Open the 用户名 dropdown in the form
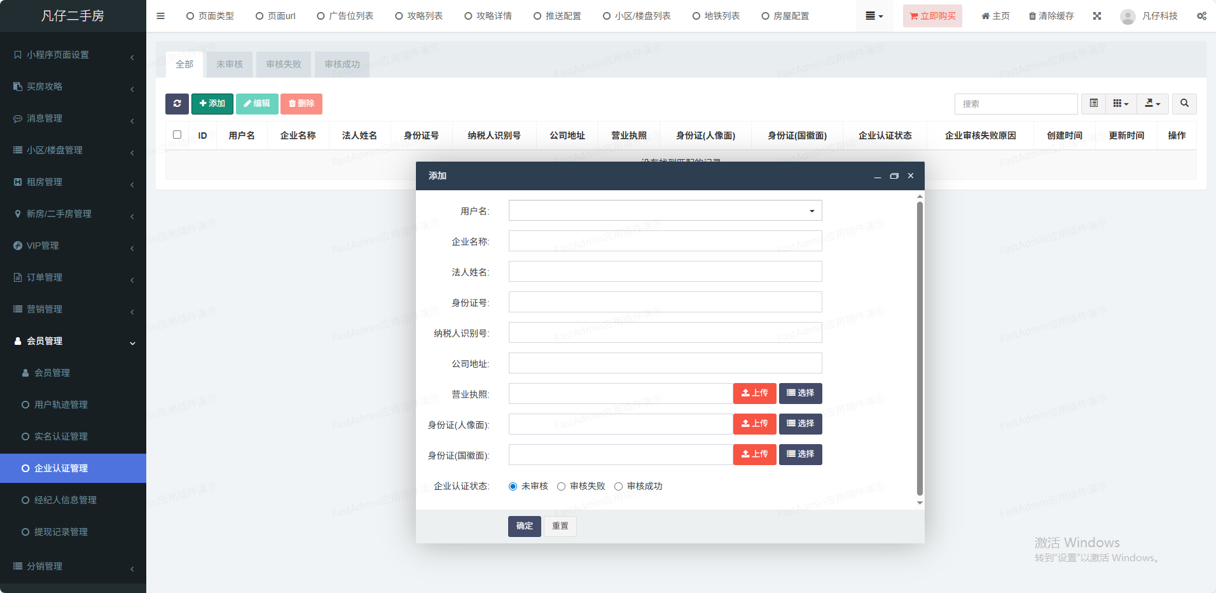Viewport: 1216px width, 593px height. pos(665,211)
